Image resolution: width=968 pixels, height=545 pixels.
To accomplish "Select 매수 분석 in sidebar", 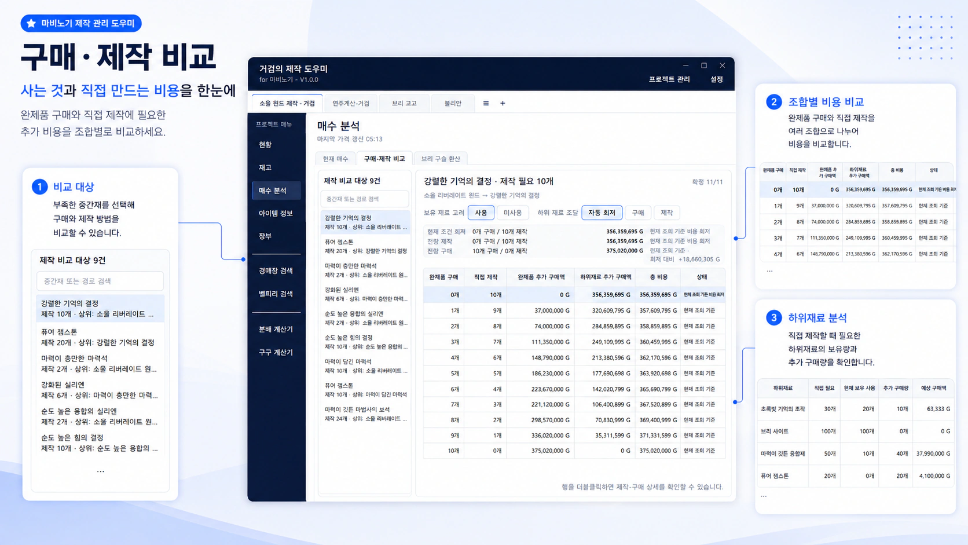I will pos(277,191).
